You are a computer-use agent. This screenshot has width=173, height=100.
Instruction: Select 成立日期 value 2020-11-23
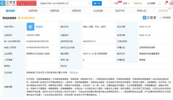point(145,27)
